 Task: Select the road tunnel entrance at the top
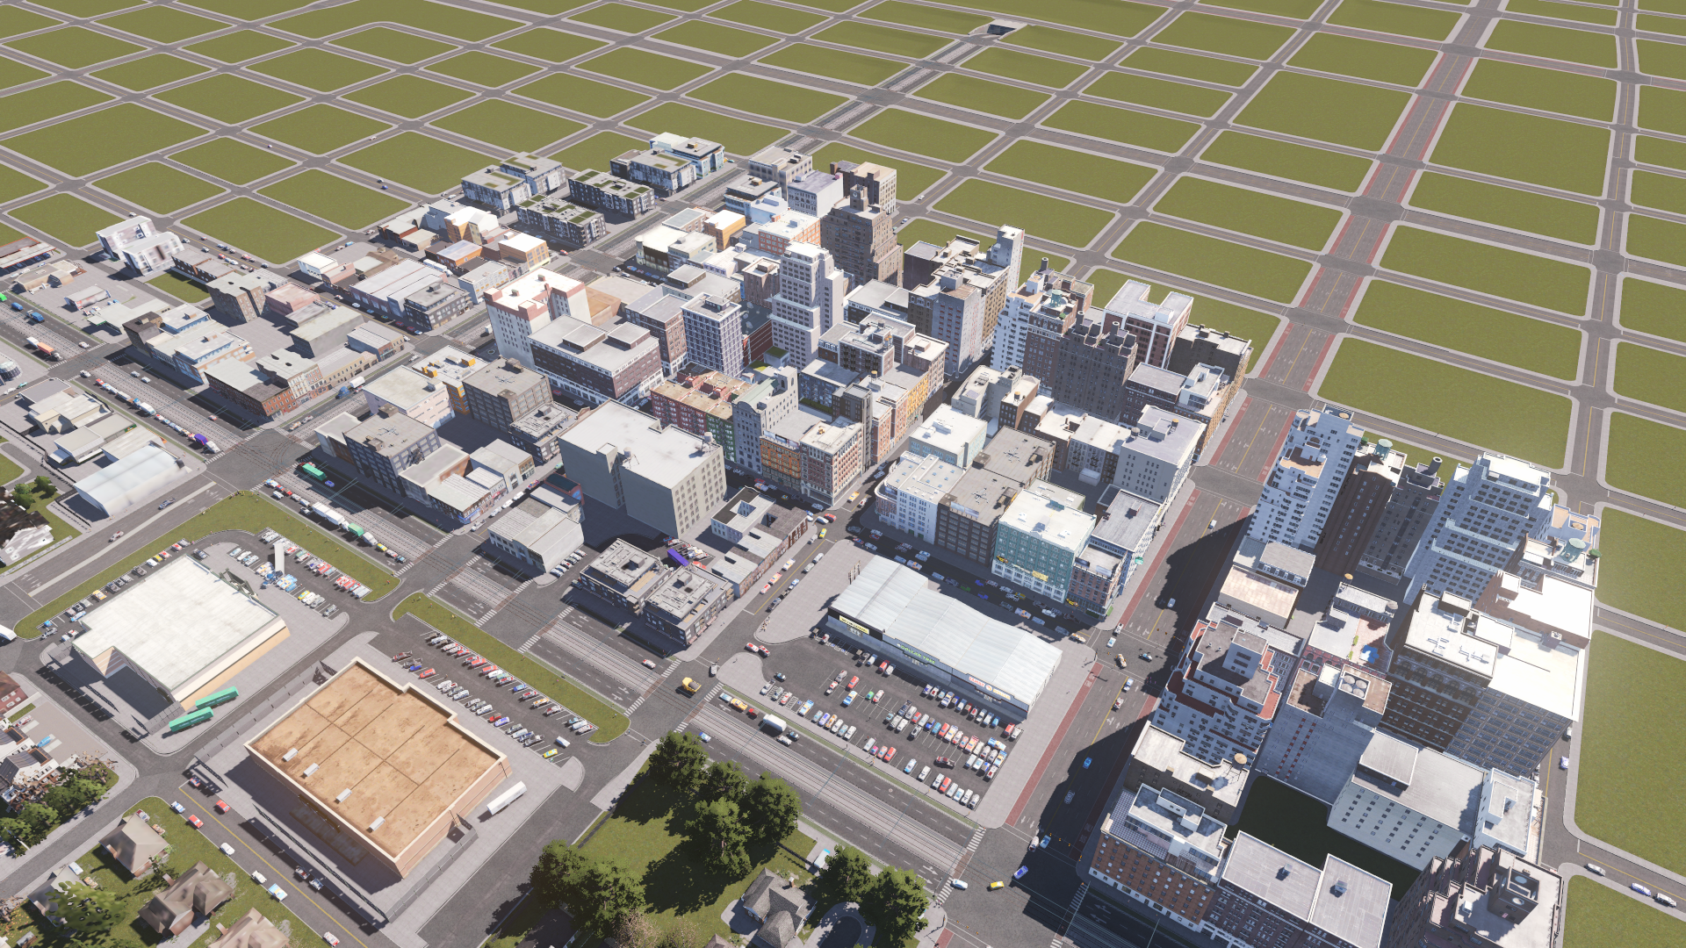point(998,29)
